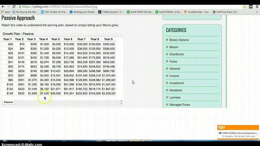This screenshot has width=260, height=146.
Task: Click the Year 1 column header
Action: click(x=7, y=39)
